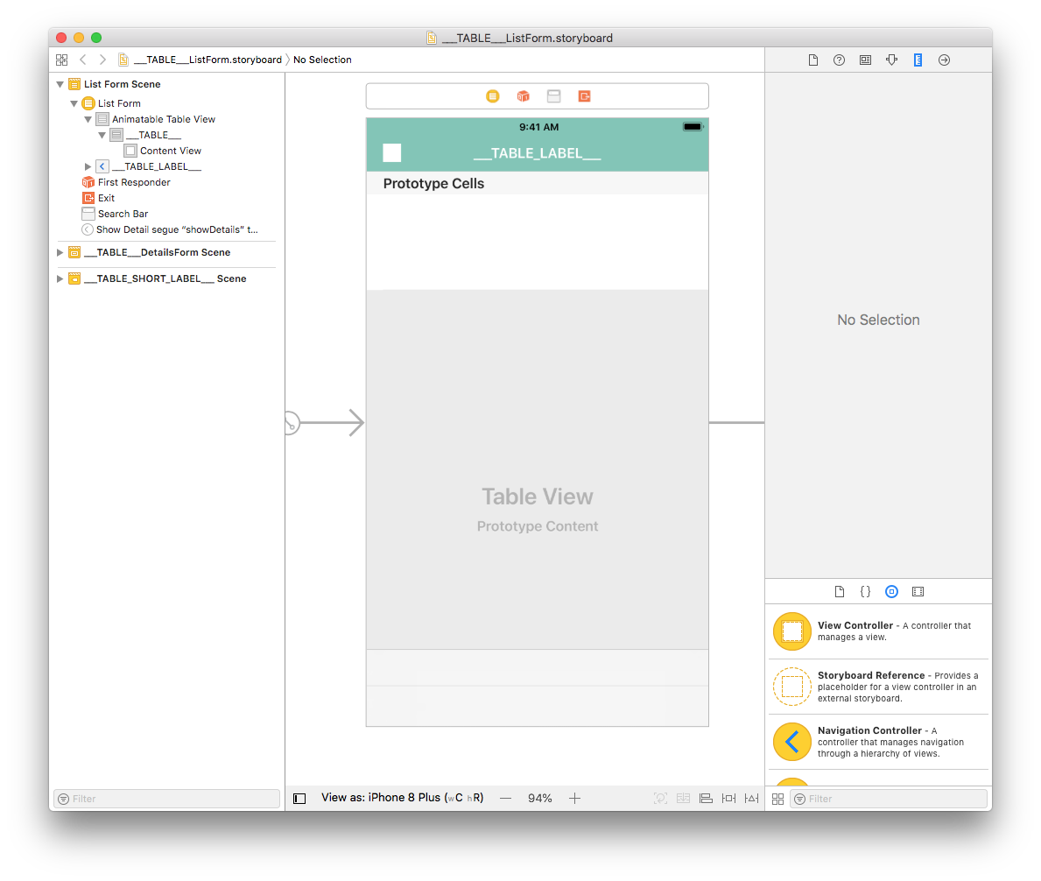Viewport: 1041px width, 881px height.
Task: Click the 94% zoom level
Action: coord(539,798)
